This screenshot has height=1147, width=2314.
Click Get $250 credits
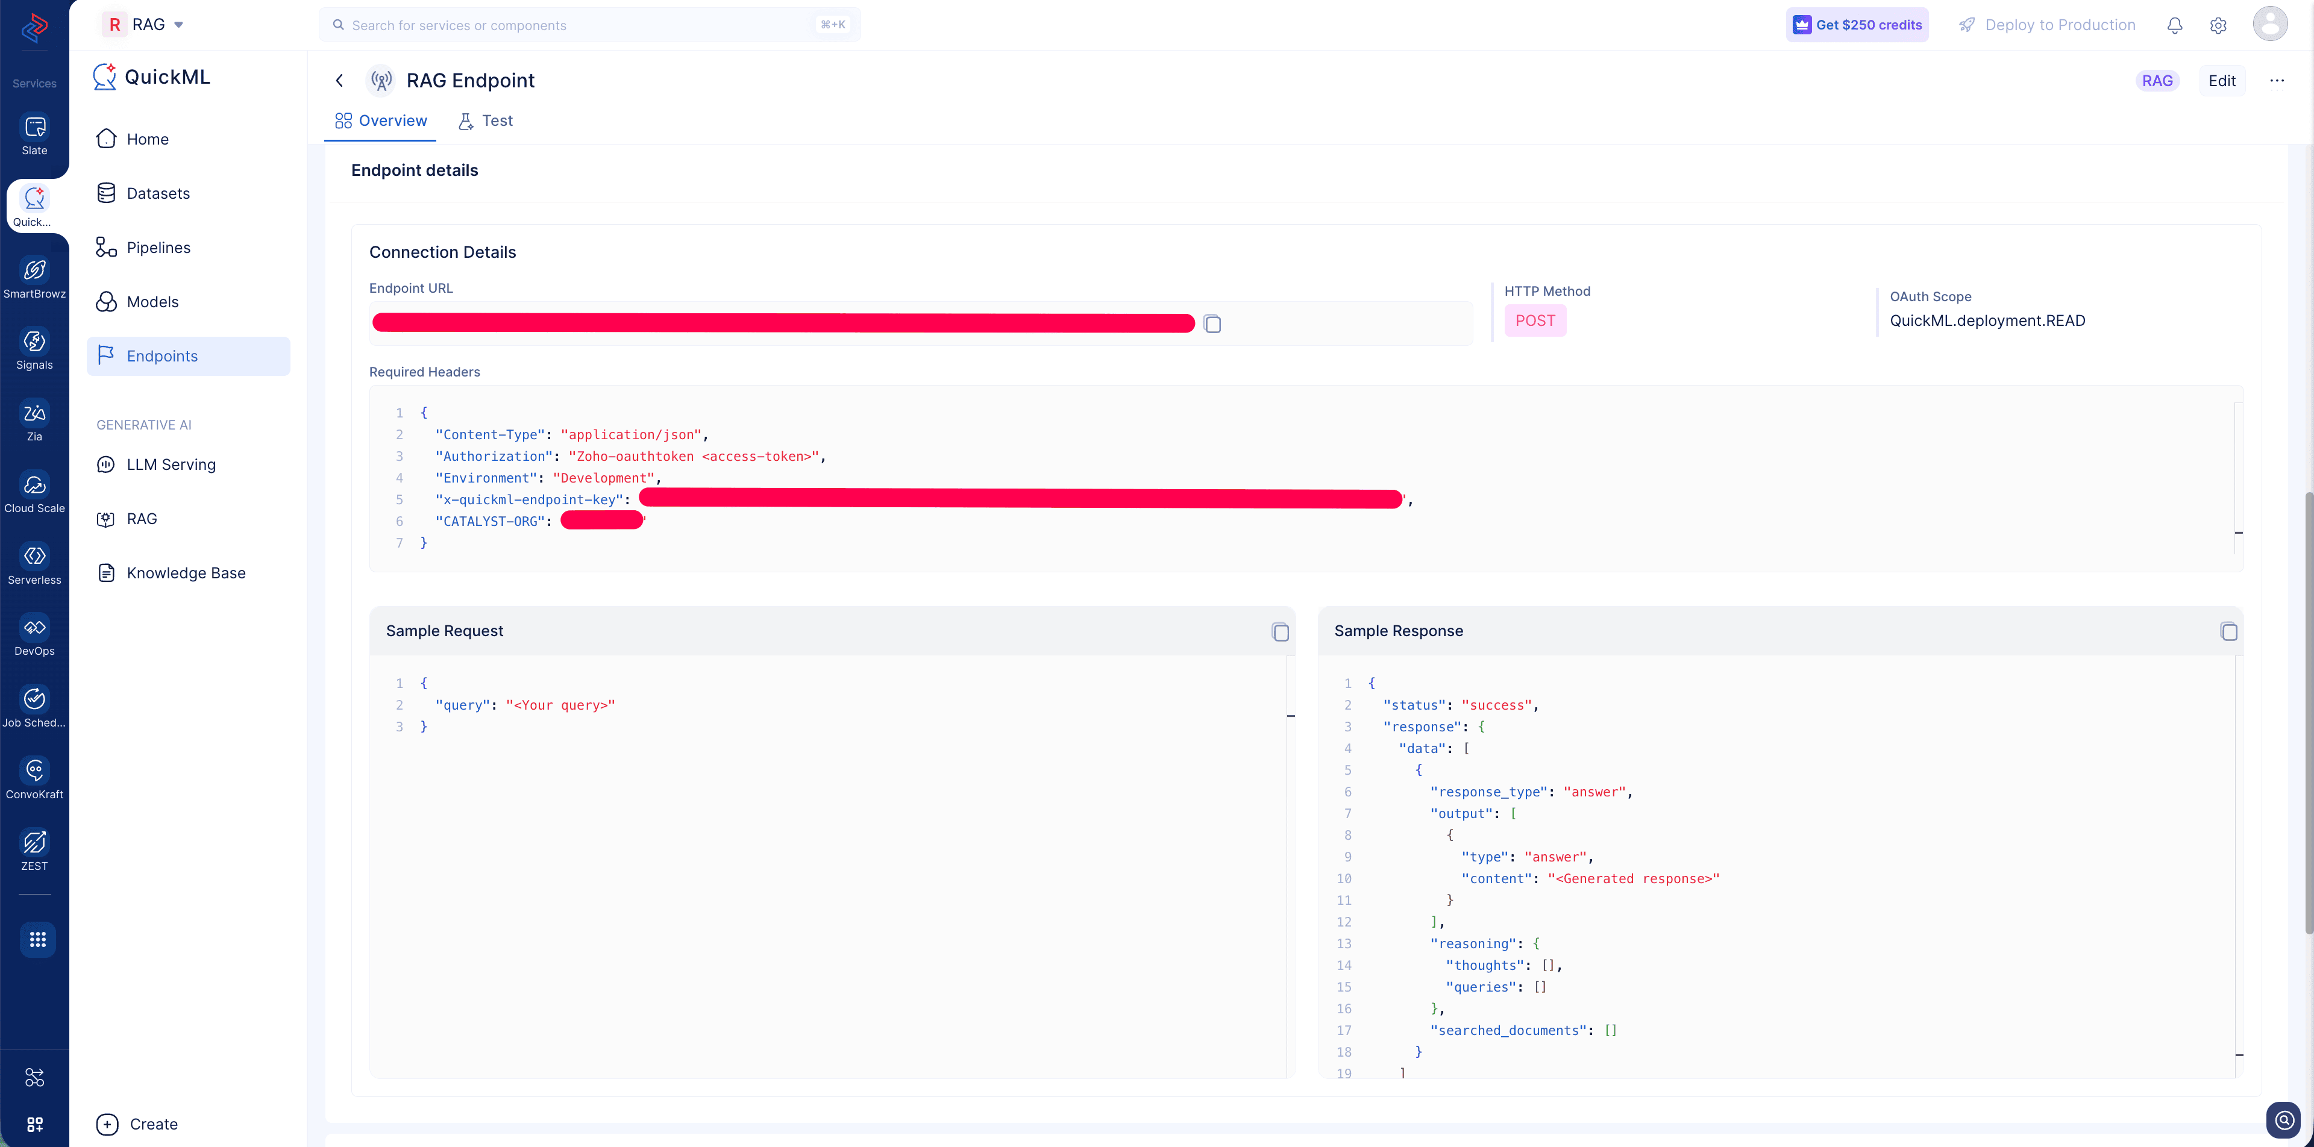(x=1857, y=25)
